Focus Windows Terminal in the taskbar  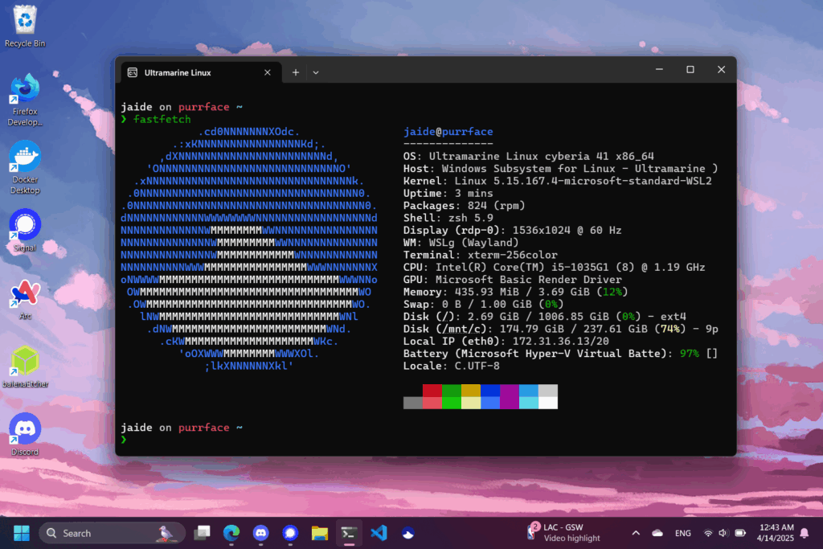349,533
